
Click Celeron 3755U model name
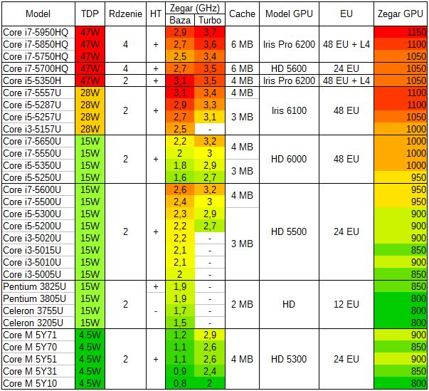pyautogui.click(x=33, y=311)
